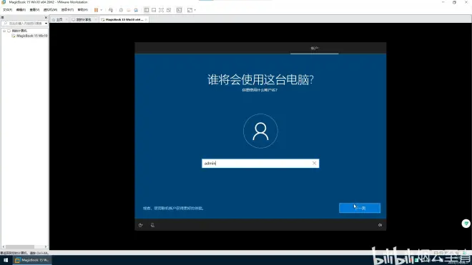Screen dimensions: 472x265
Task: Open the snapshot manager icon
Action: (x=136, y=10)
